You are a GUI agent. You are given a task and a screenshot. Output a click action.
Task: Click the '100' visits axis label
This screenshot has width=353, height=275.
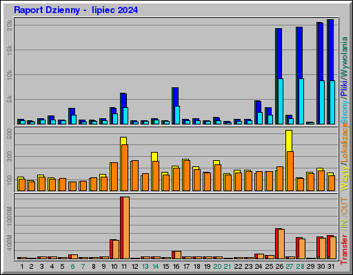[x=10, y=179]
